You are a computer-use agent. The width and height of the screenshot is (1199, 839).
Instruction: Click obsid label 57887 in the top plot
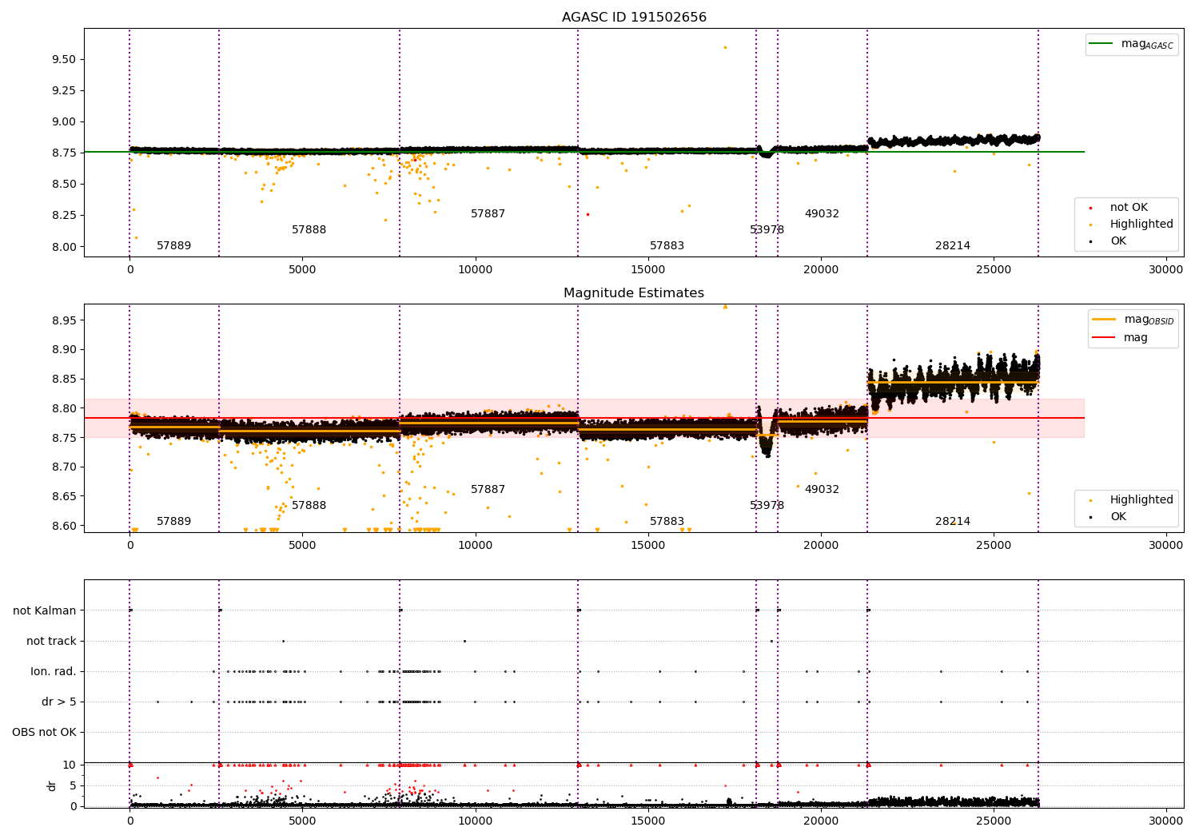(x=488, y=214)
